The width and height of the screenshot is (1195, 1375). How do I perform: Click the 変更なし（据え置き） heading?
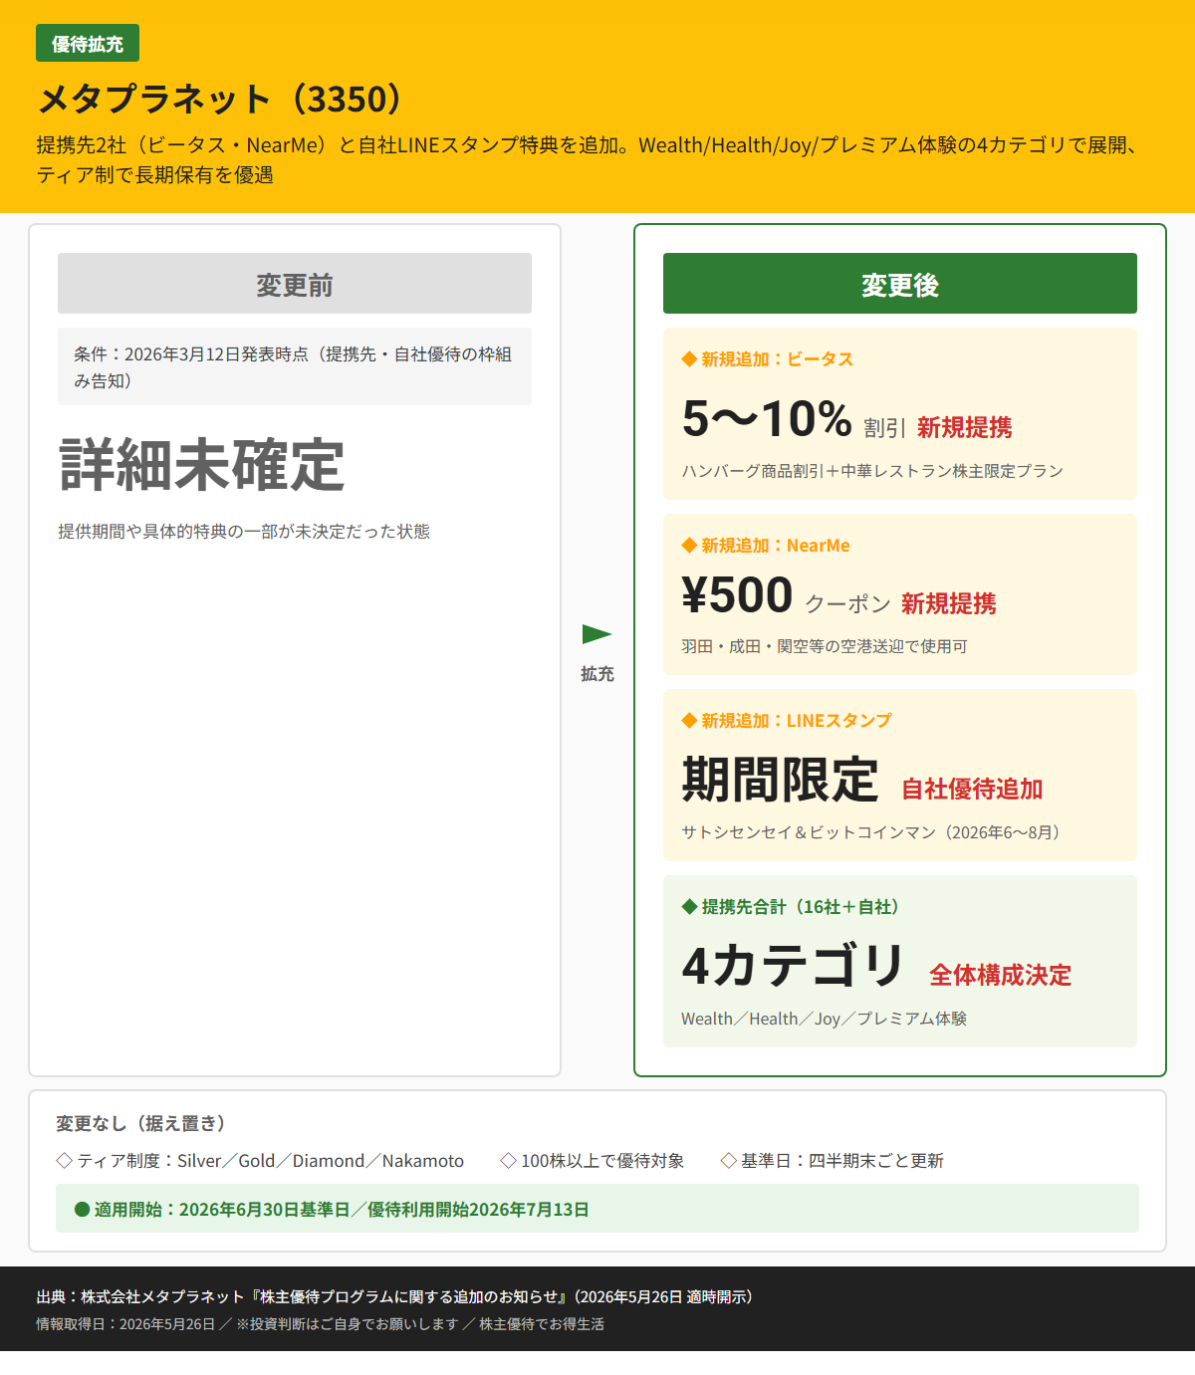click(140, 1123)
